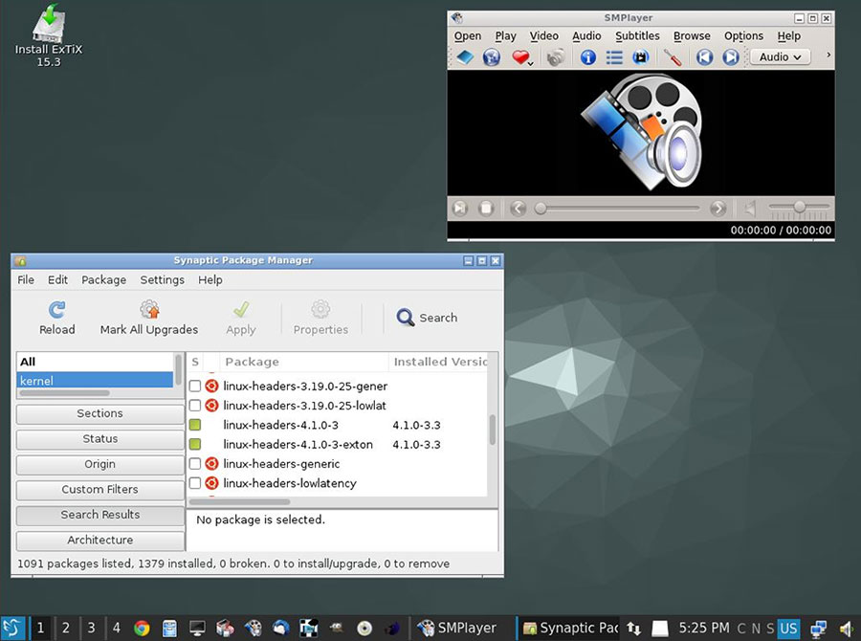Image resolution: width=861 pixels, height=641 pixels.
Task: Open the SMPlayer Open menu
Action: coord(467,35)
